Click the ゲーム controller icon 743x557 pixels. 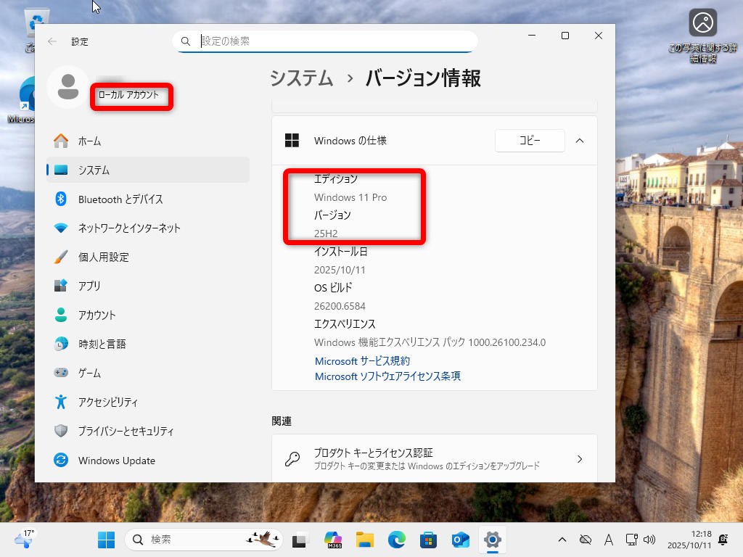[62, 373]
